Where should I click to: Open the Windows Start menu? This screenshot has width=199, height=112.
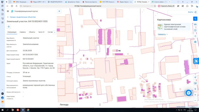pos(2,110)
